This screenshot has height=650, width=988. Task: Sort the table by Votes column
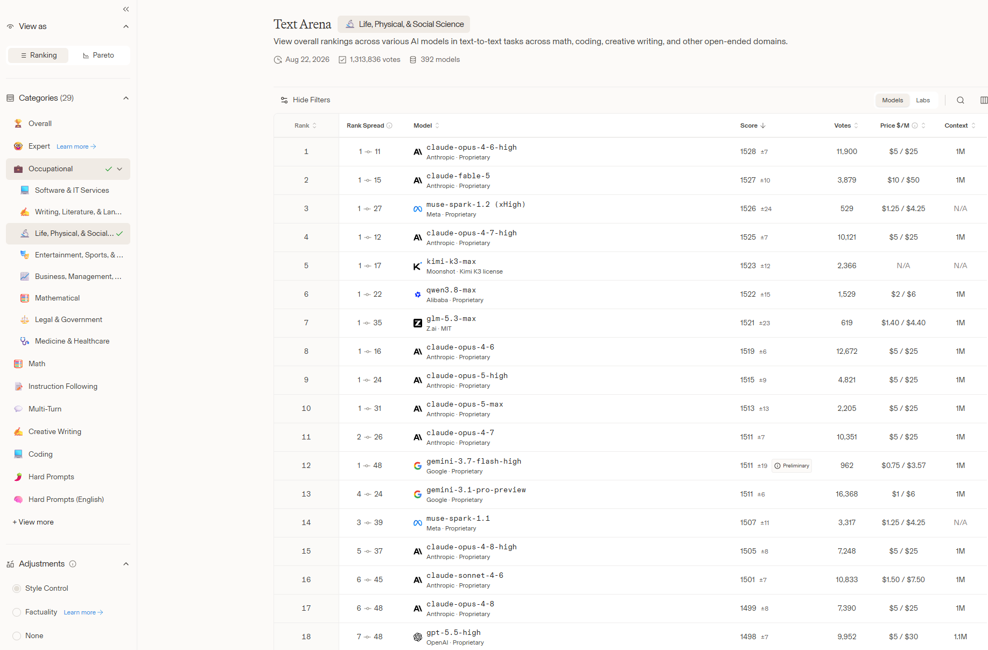tap(846, 126)
